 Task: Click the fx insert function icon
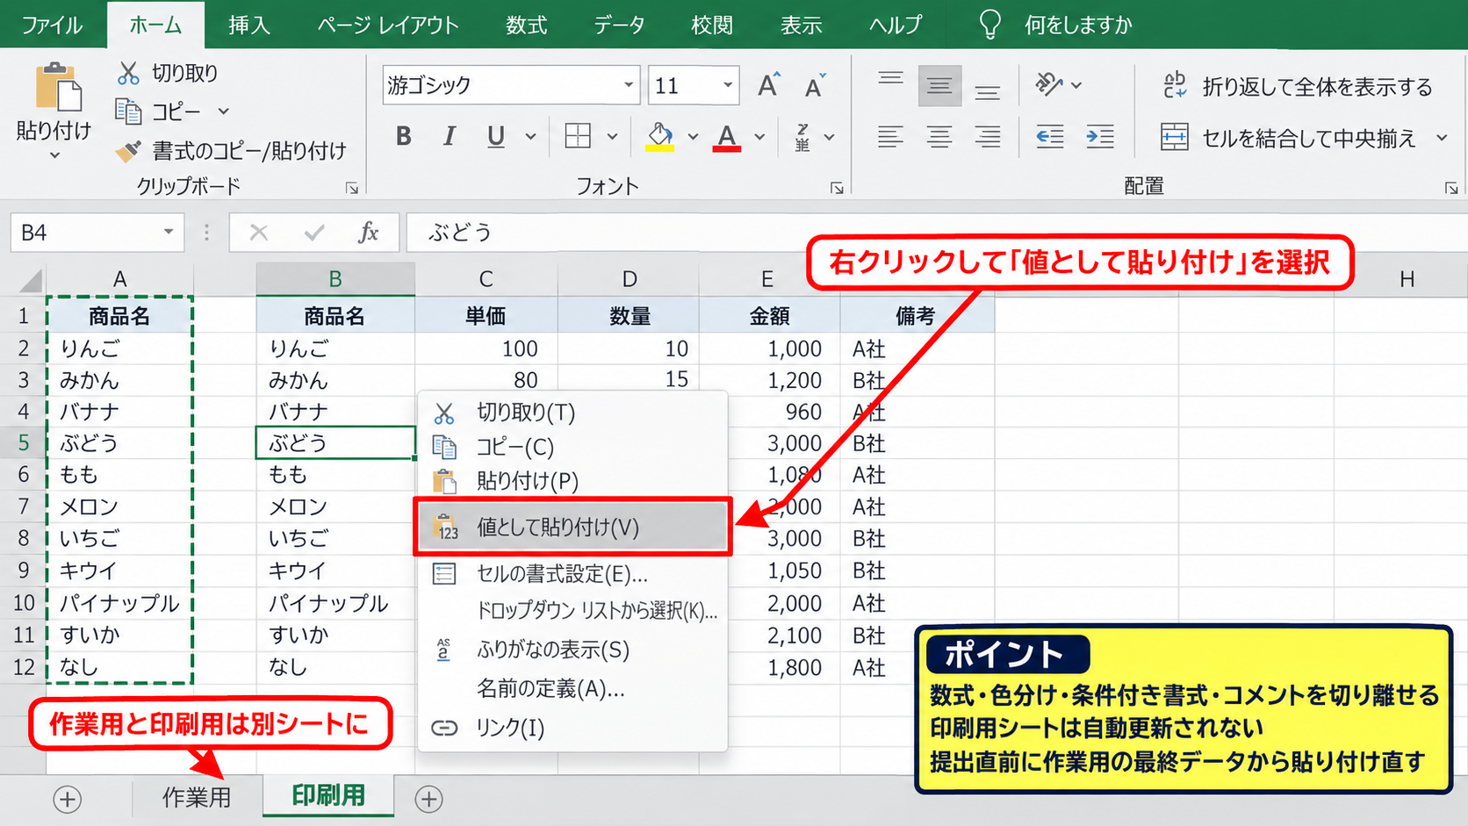point(369,233)
